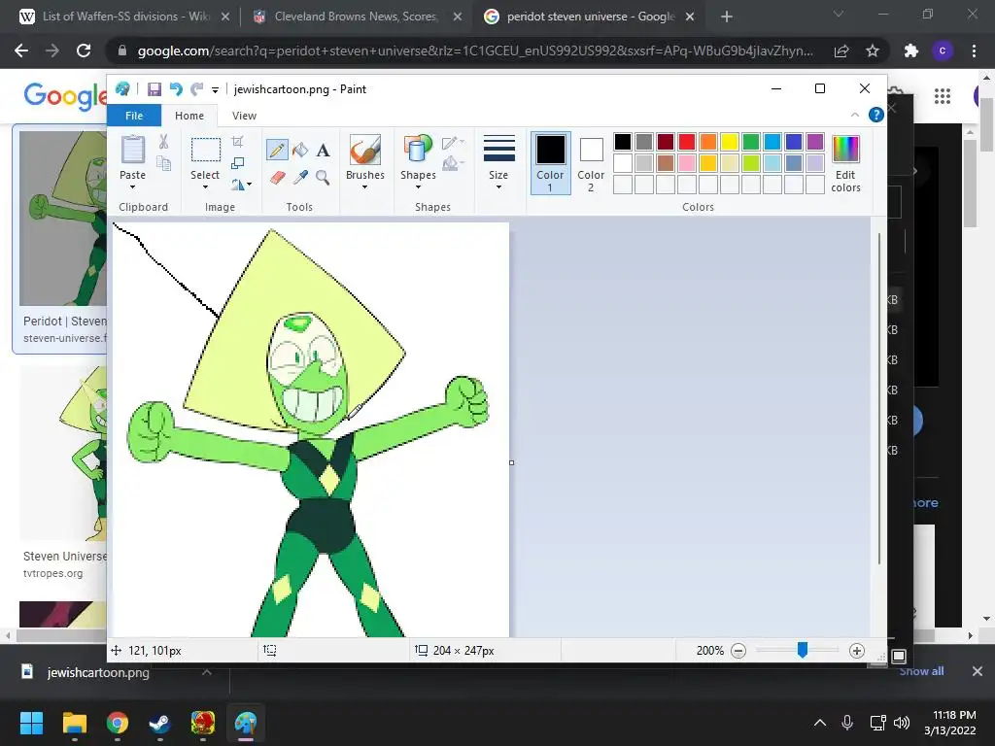The image size is (995, 746).
Task: Open the File menu in Paint
Action: 134,116
